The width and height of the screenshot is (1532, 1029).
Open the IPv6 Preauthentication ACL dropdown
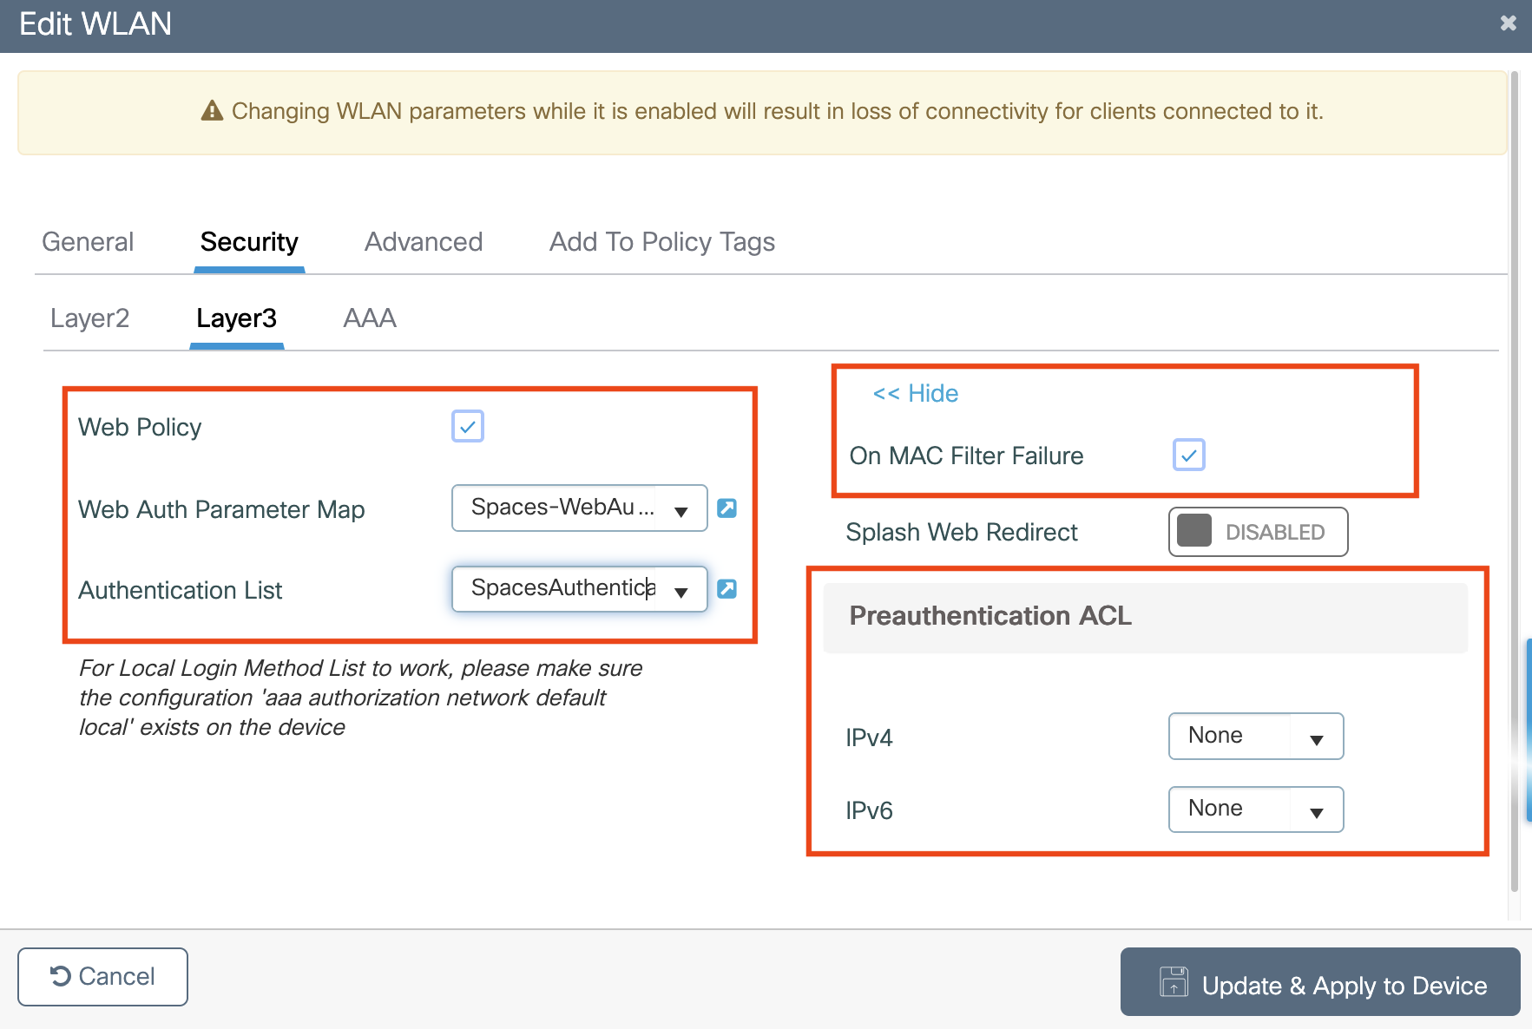click(1315, 811)
